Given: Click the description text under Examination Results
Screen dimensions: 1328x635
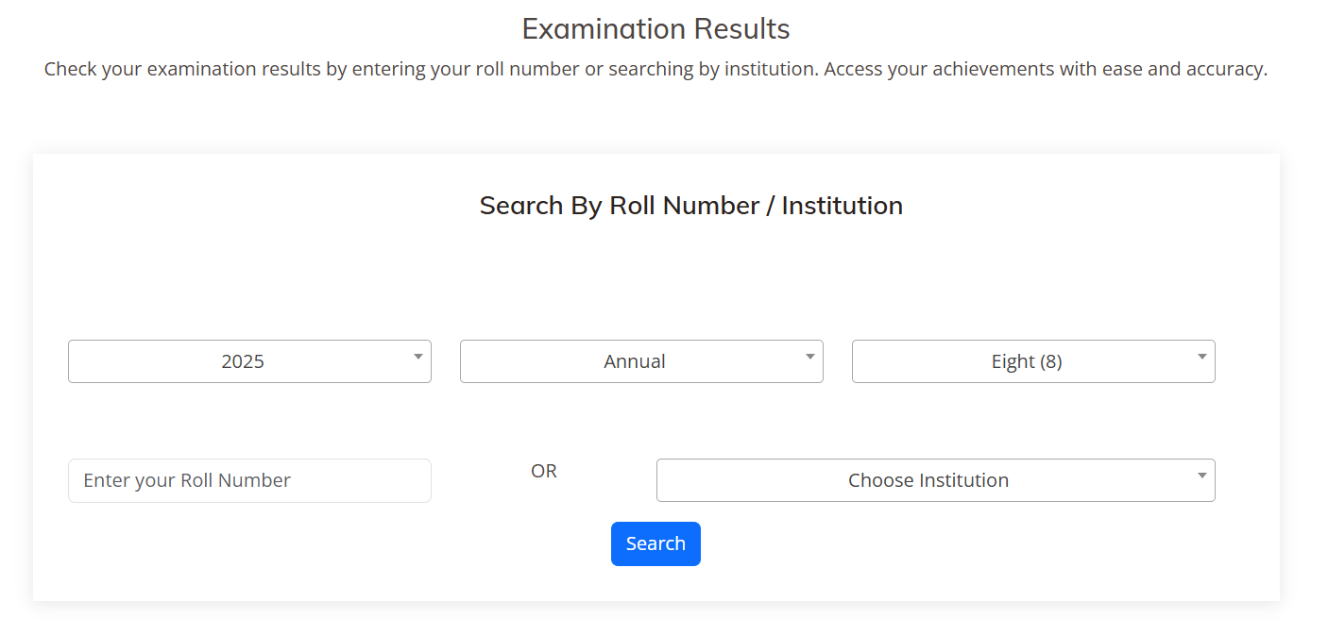Looking at the screenshot, I should click(655, 70).
